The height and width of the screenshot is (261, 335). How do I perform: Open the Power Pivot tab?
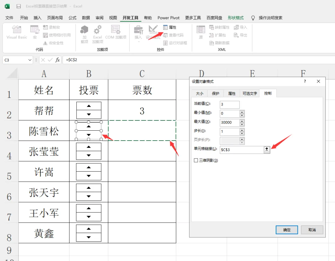168,18
